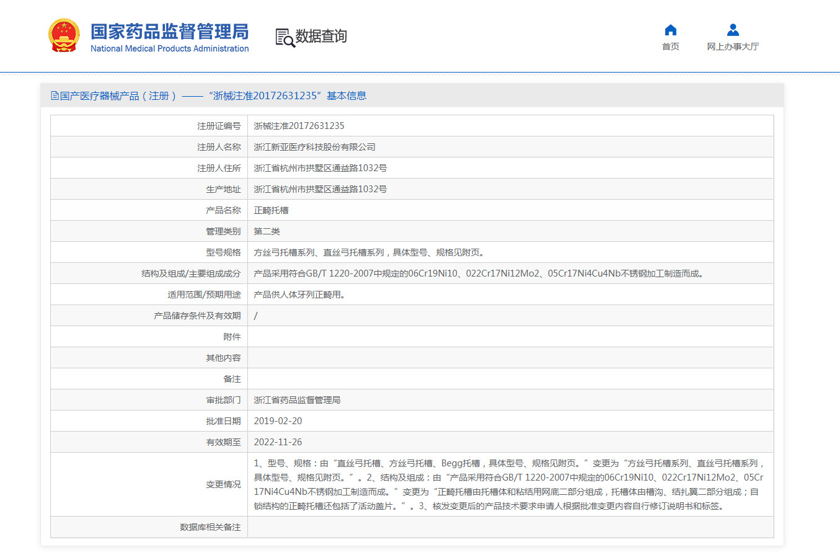The height and width of the screenshot is (555, 840).
Task: Click the 数据查询 magnifier document icon
Action: 285,37
